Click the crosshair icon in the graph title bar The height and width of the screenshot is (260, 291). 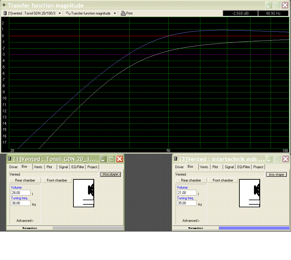pos(4,5)
